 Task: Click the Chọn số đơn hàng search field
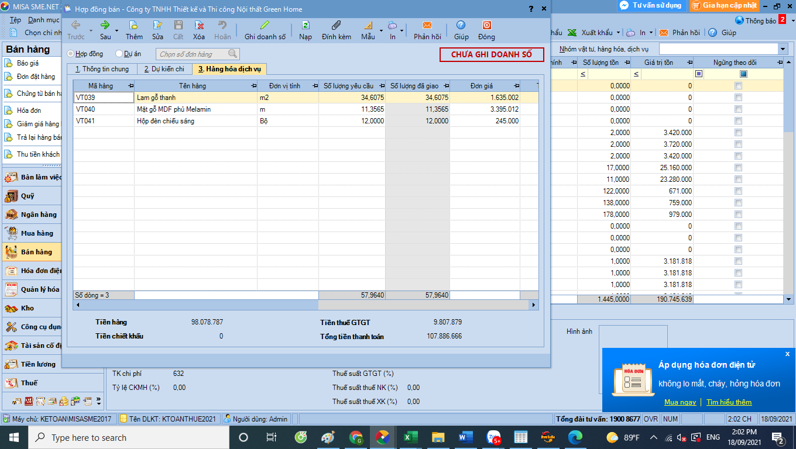(193, 54)
